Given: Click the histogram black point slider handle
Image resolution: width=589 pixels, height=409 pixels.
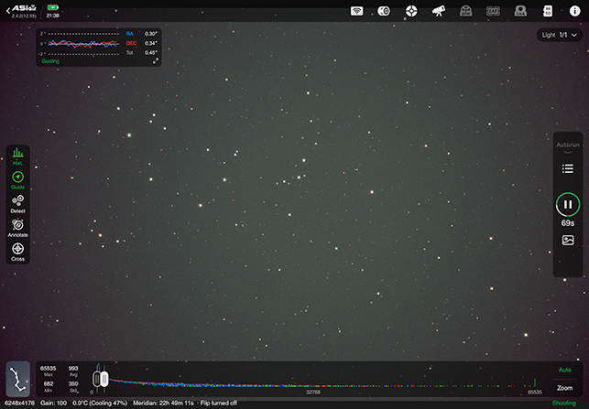Looking at the screenshot, I should [96, 378].
